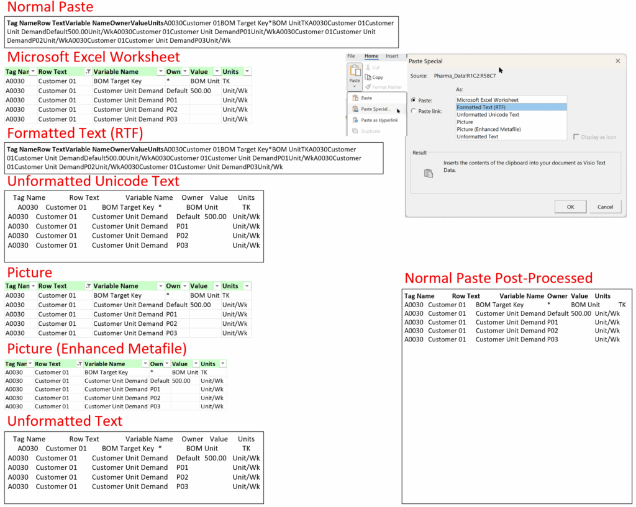This screenshot has height=507, width=636.
Task: Enable the Display as icon checkbox
Action: [x=576, y=137]
